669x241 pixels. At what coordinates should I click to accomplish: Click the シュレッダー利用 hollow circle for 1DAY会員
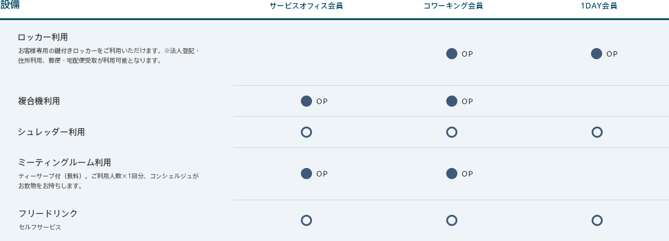[x=597, y=132]
